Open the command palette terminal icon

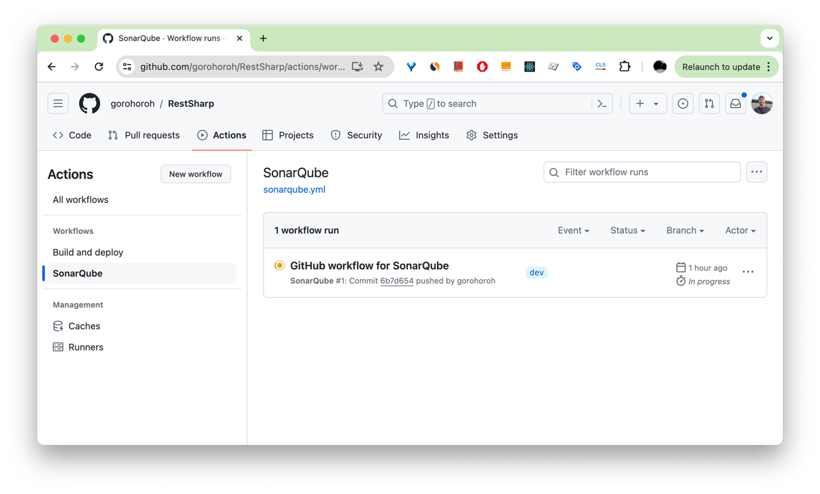point(602,103)
